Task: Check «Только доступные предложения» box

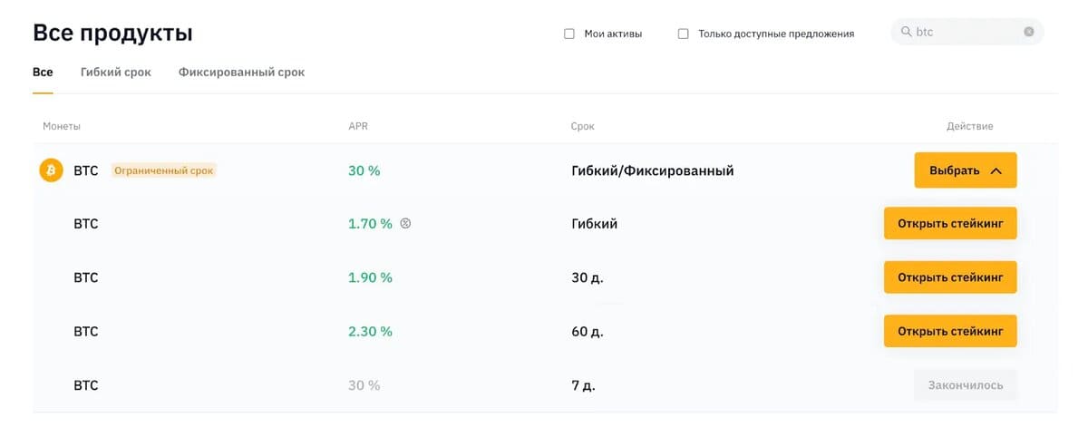Action: pos(684,34)
